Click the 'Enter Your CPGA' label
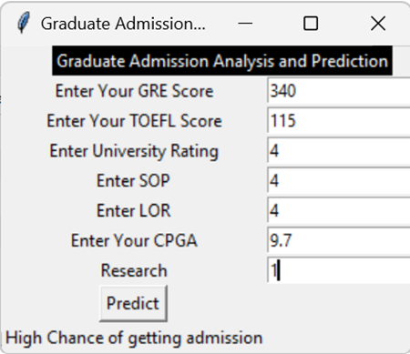Viewport: 410px width, 354px height. click(134, 240)
